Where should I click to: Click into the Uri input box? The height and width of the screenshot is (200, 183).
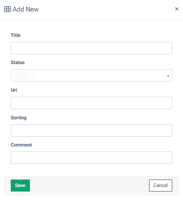[x=91, y=103]
